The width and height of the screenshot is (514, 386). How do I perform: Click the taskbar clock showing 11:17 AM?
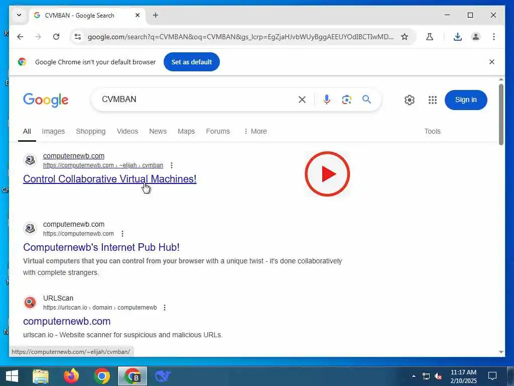point(463,376)
